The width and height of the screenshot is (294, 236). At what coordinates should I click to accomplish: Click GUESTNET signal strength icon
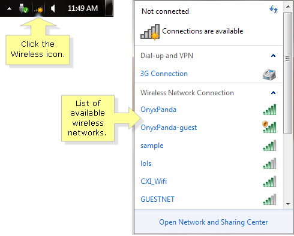[x=269, y=199]
